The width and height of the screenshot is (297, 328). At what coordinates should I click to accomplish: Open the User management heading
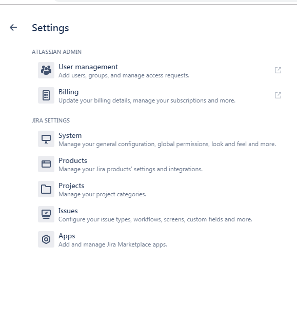(88, 67)
